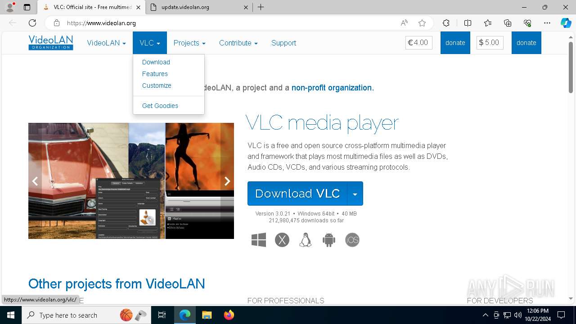Open the Support link in navigation

[x=283, y=43]
